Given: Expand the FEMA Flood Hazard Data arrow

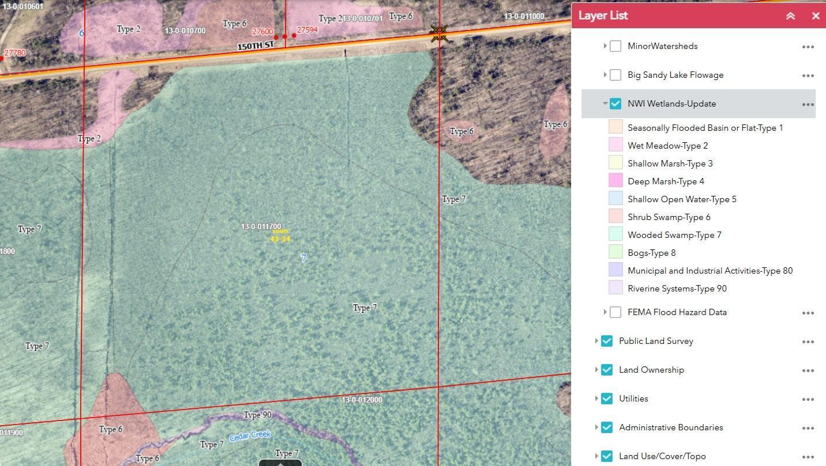Looking at the screenshot, I should 605,312.
